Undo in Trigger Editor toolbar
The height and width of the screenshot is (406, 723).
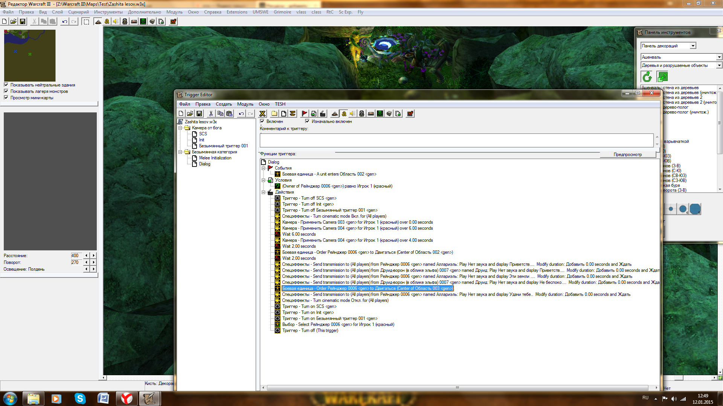241,114
